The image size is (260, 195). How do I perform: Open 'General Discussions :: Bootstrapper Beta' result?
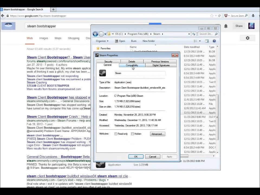click(58, 157)
